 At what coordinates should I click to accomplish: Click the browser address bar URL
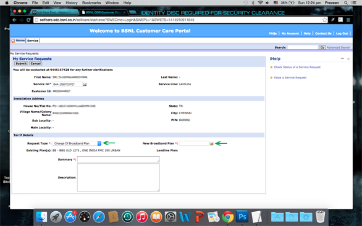tap(117, 20)
